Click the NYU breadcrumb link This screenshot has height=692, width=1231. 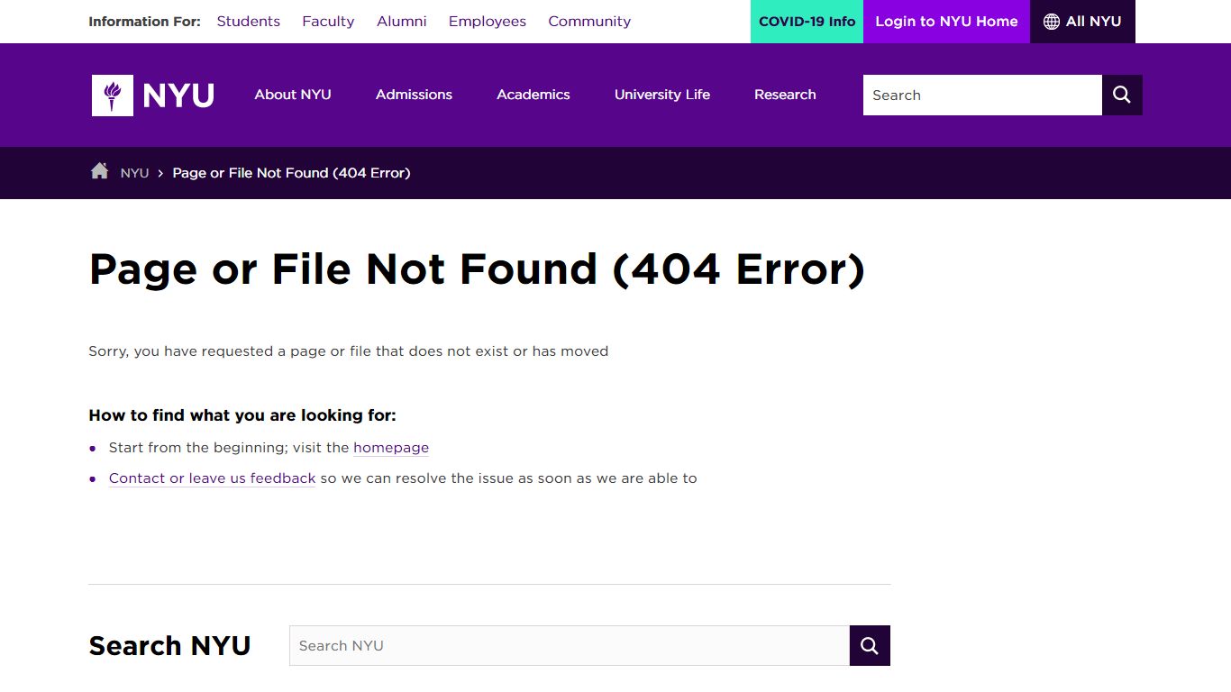point(134,173)
